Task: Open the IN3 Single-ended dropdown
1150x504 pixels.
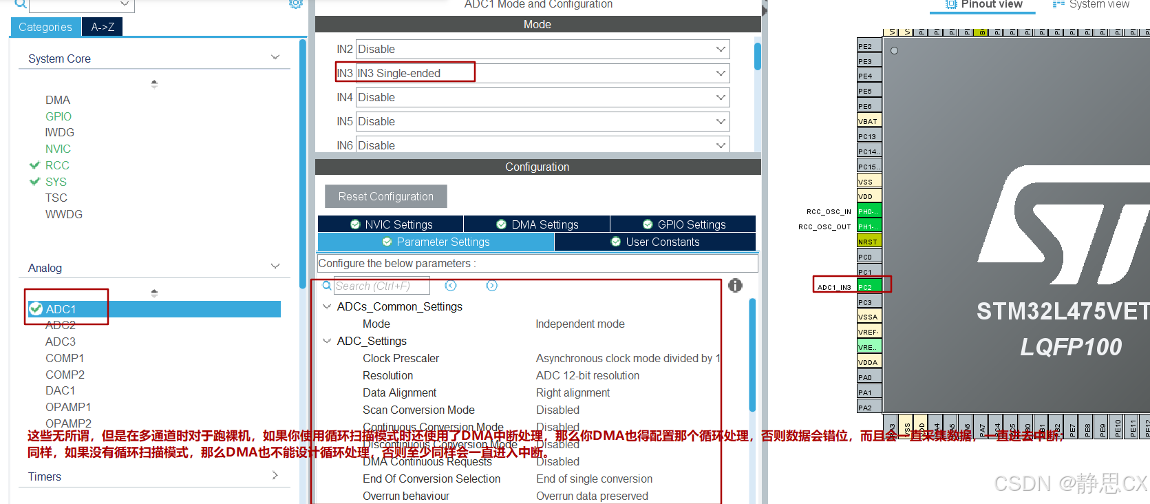Action: pos(542,73)
